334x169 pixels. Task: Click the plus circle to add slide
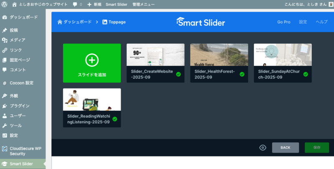[92, 60]
